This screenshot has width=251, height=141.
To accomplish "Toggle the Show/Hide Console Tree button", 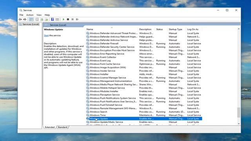I will point(31,19).
